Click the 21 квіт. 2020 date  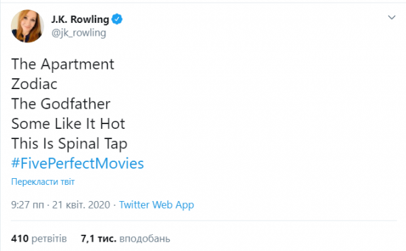(x=81, y=204)
